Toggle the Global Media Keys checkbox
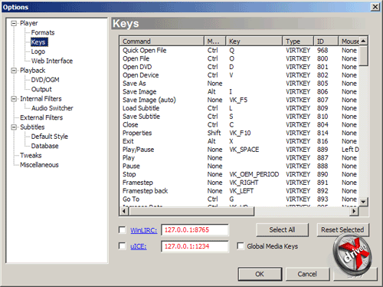The height and width of the screenshot is (287, 383). pos(241,246)
